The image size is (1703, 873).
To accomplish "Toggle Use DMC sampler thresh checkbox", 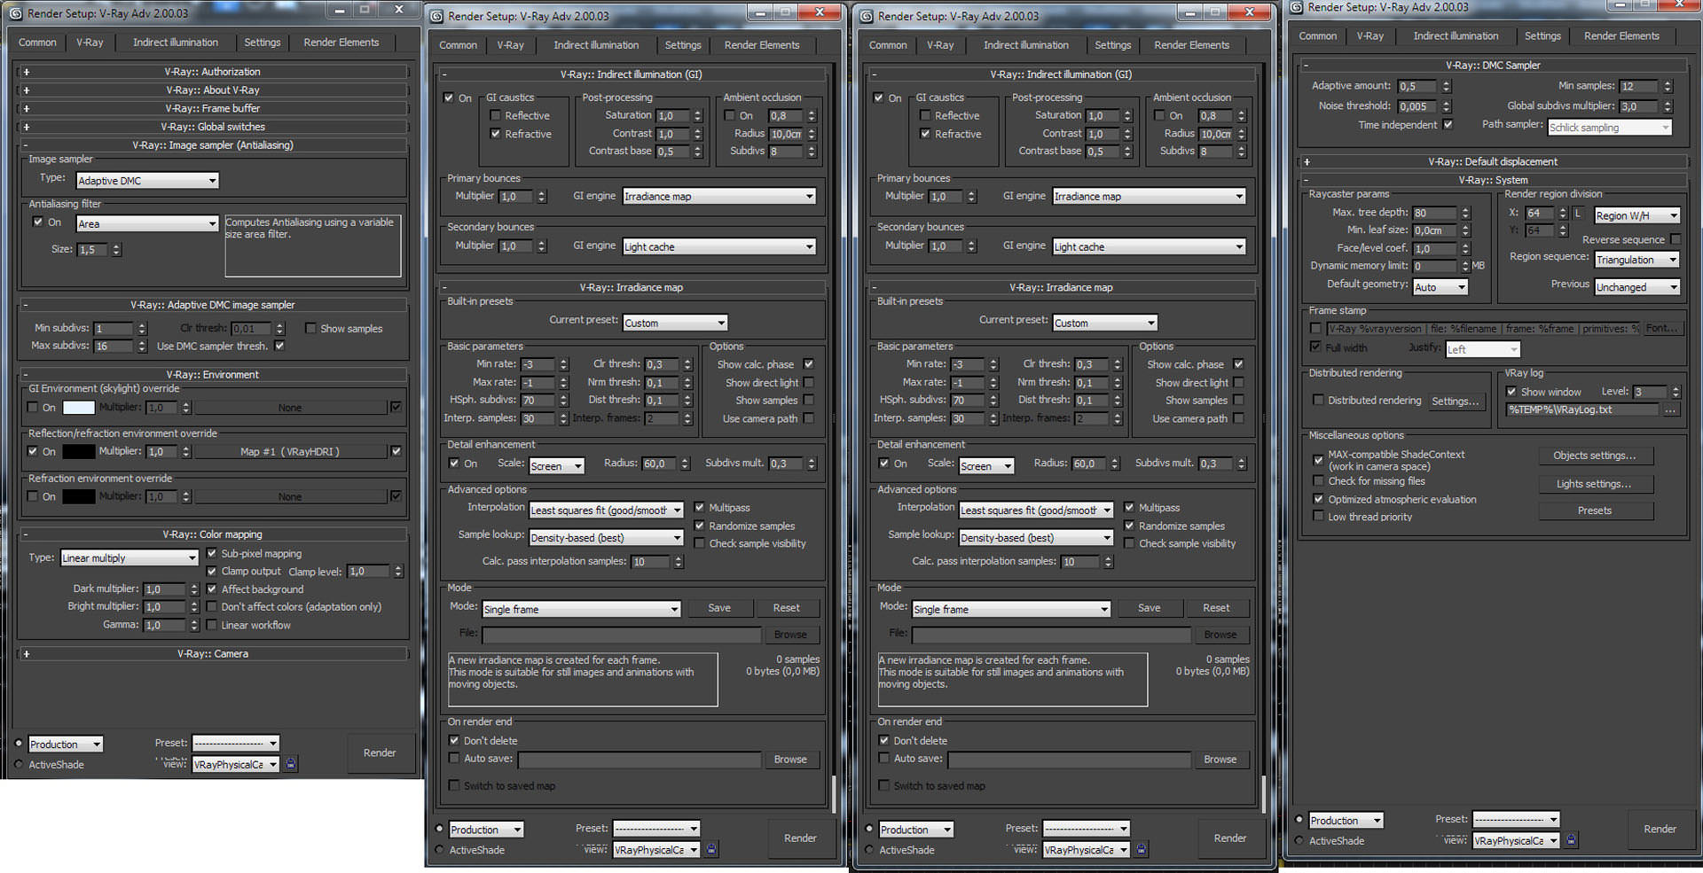I will 279,346.
